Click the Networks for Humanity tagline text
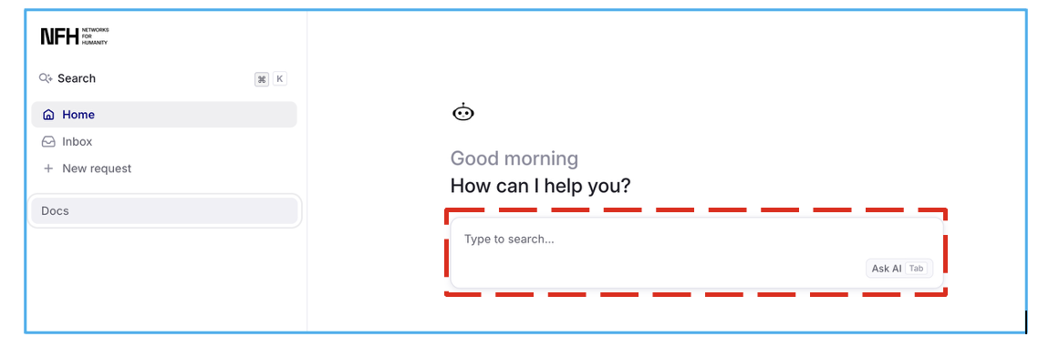Image resolution: width=1049 pixels, height=357 pixels. tap(95, 36)
